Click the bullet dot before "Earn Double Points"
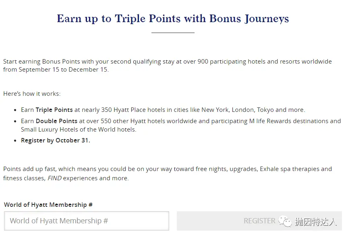Viewport: 348px width, 237px height. tap(15, 121)
